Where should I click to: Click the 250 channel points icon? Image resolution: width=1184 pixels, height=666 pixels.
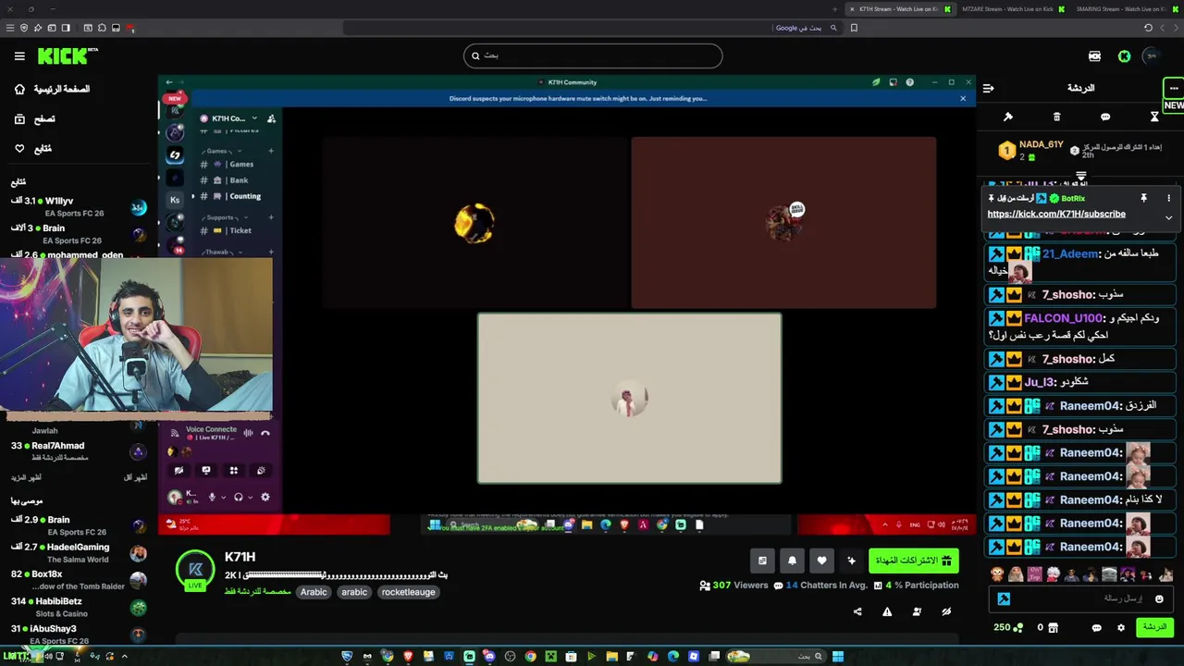point(1018,628)
